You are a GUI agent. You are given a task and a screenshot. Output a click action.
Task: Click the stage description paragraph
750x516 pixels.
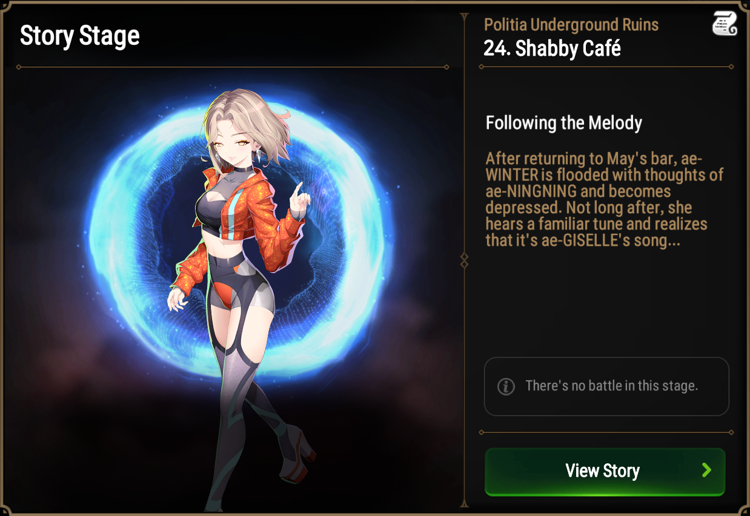pyautogui.click(x=605, y=199)
